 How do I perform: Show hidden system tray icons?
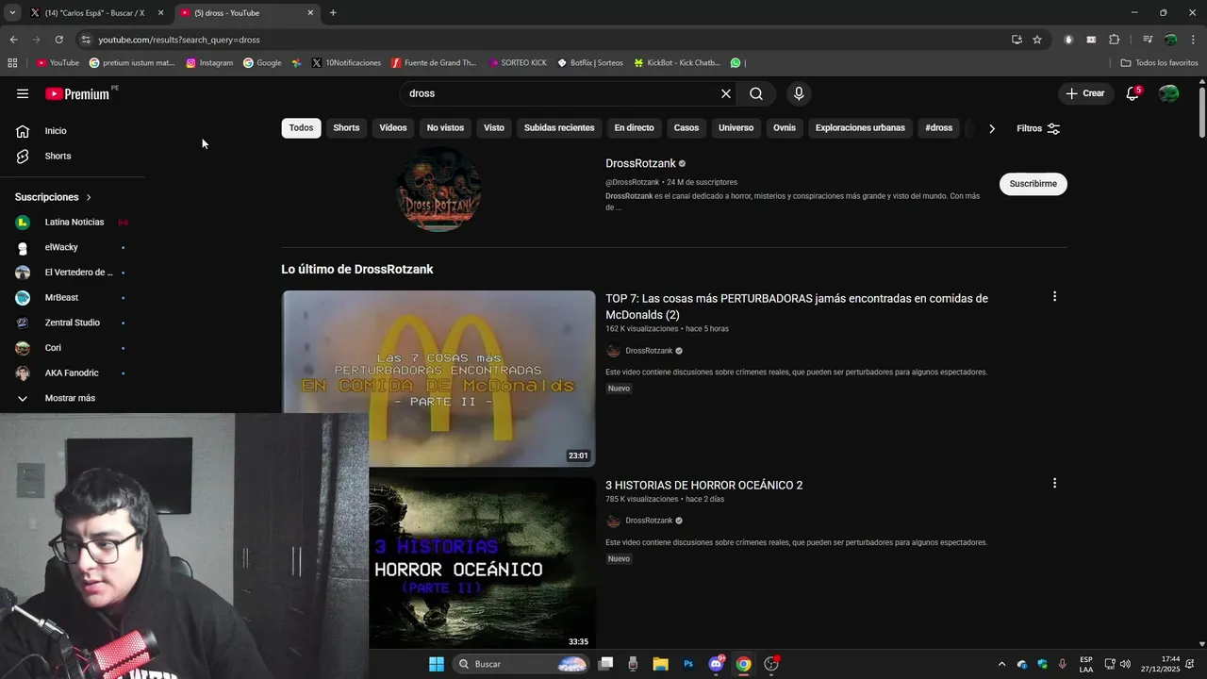tap(1001, 664)
